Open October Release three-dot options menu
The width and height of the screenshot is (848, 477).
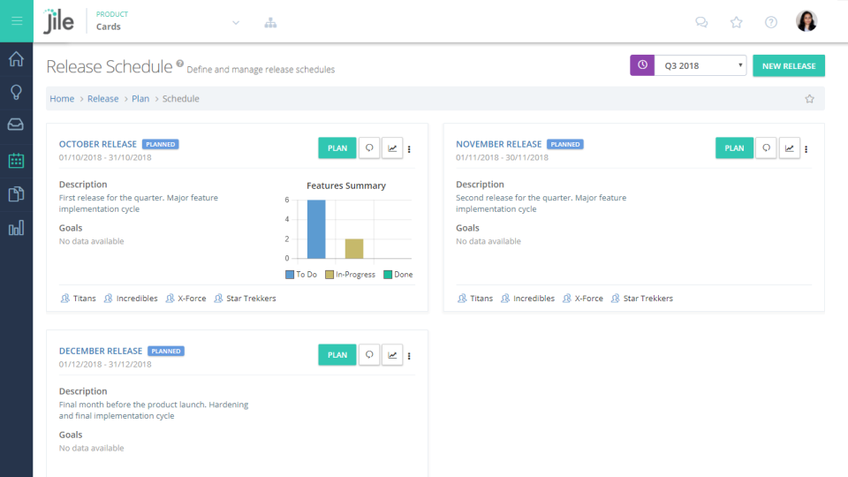(x=409, y=149)
